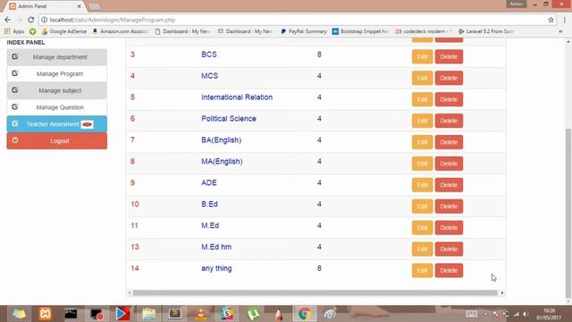The width and height of the screenshot is (572, 322).
Task: Click the 'International Relation' program name
Action: point(237,97)
